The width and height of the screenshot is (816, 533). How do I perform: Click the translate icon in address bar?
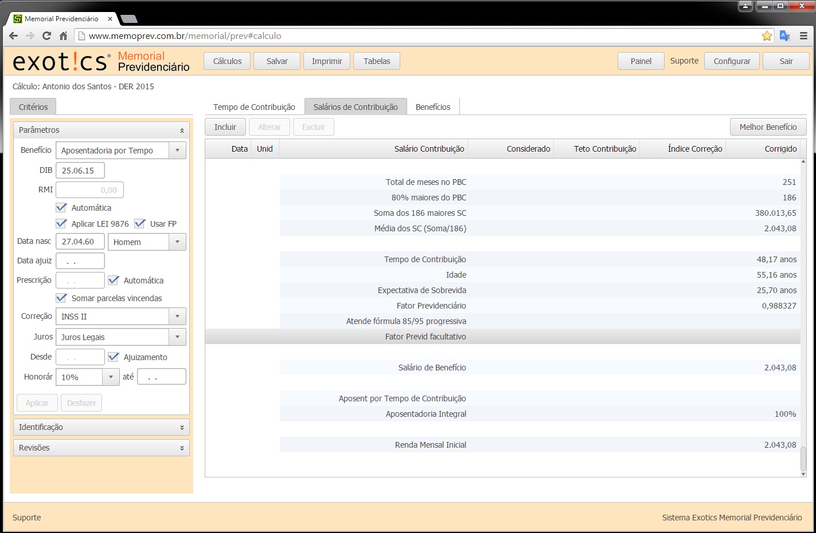tap(785, 36)
